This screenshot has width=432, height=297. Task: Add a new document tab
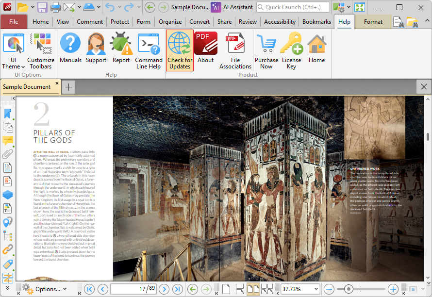tap(68, 87)
